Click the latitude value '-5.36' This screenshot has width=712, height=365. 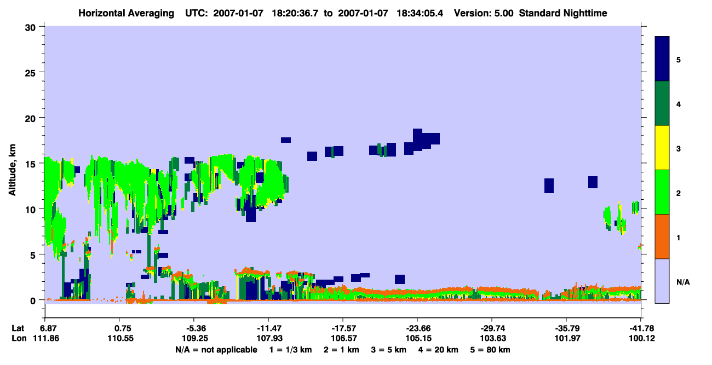pos(194,328)
